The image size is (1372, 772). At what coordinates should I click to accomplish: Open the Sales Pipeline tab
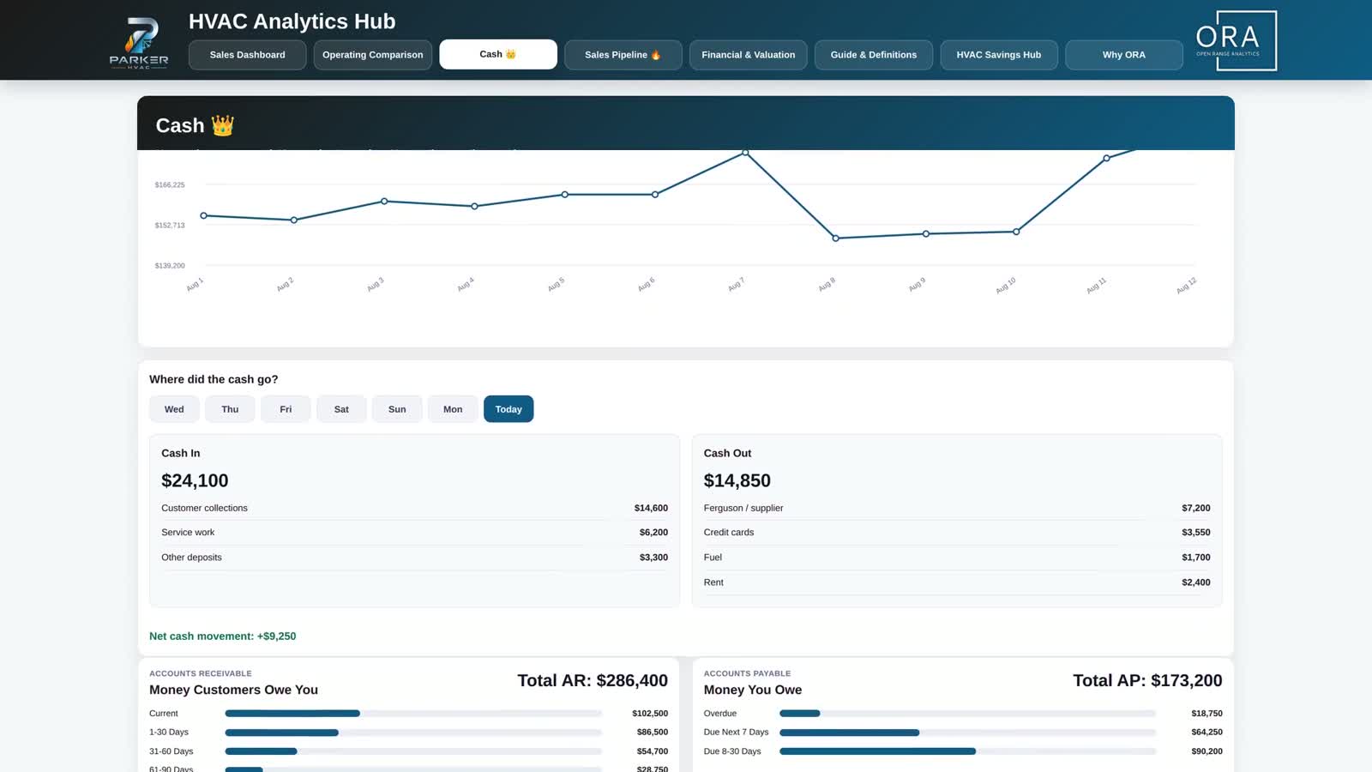(623, 55)
